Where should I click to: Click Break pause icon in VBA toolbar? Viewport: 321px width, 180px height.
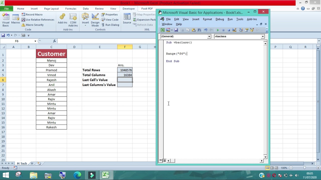tap(223, 30)
